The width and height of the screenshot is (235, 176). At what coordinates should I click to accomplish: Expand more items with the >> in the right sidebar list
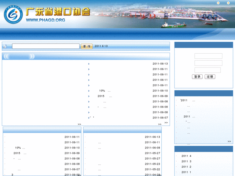pyautogui.click(x=229, y=141)
